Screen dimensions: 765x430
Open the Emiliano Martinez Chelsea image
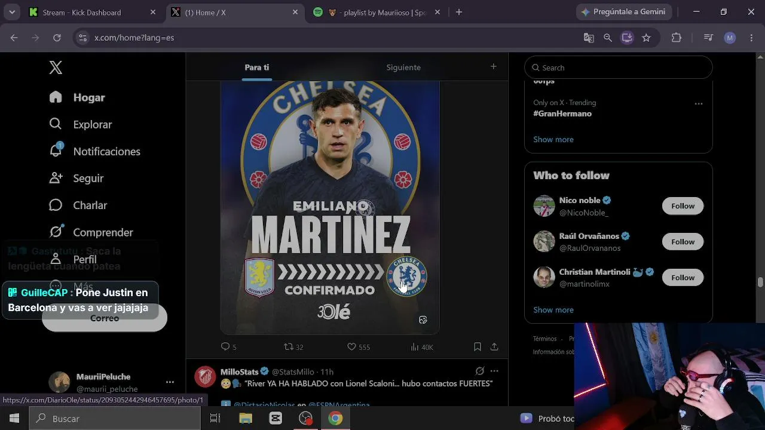[330, 207]
